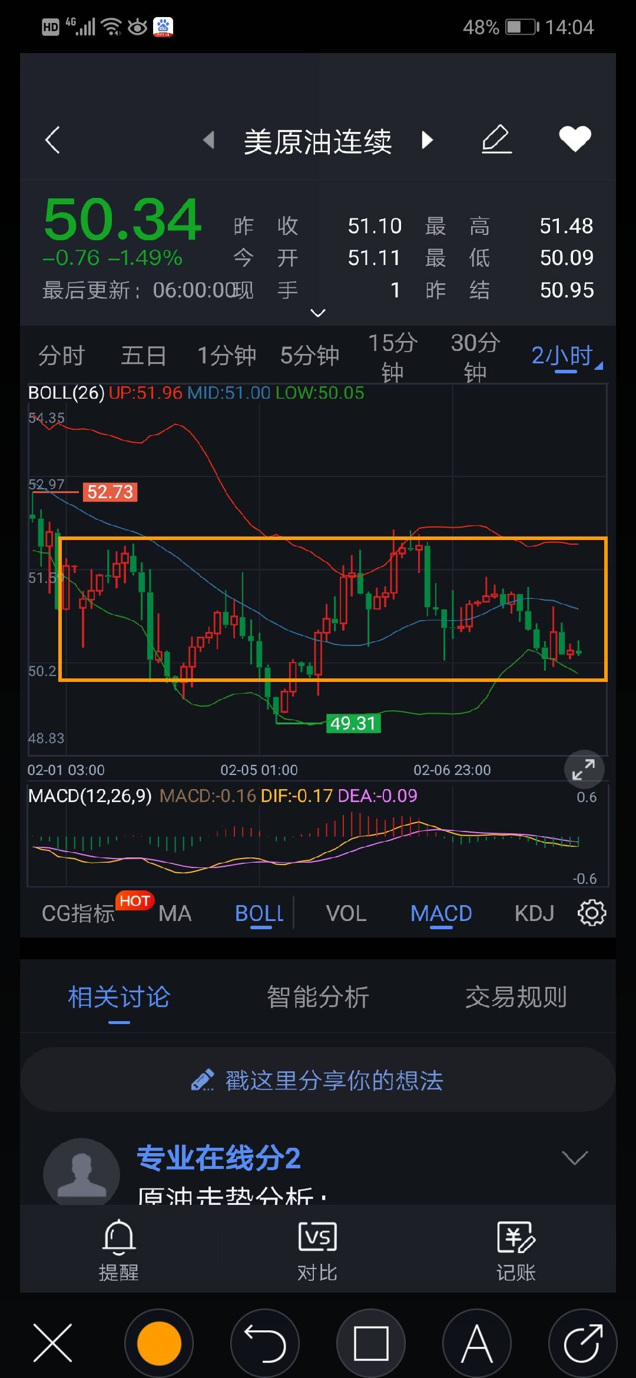
Task: Tap the battery status indicator
Action: (x=522, y=27)
